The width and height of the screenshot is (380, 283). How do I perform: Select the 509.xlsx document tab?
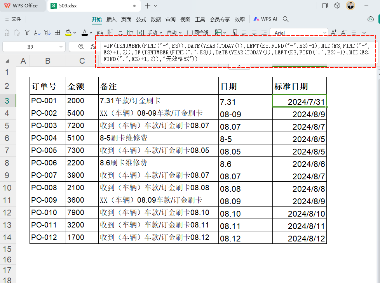[x=94, y=6]
